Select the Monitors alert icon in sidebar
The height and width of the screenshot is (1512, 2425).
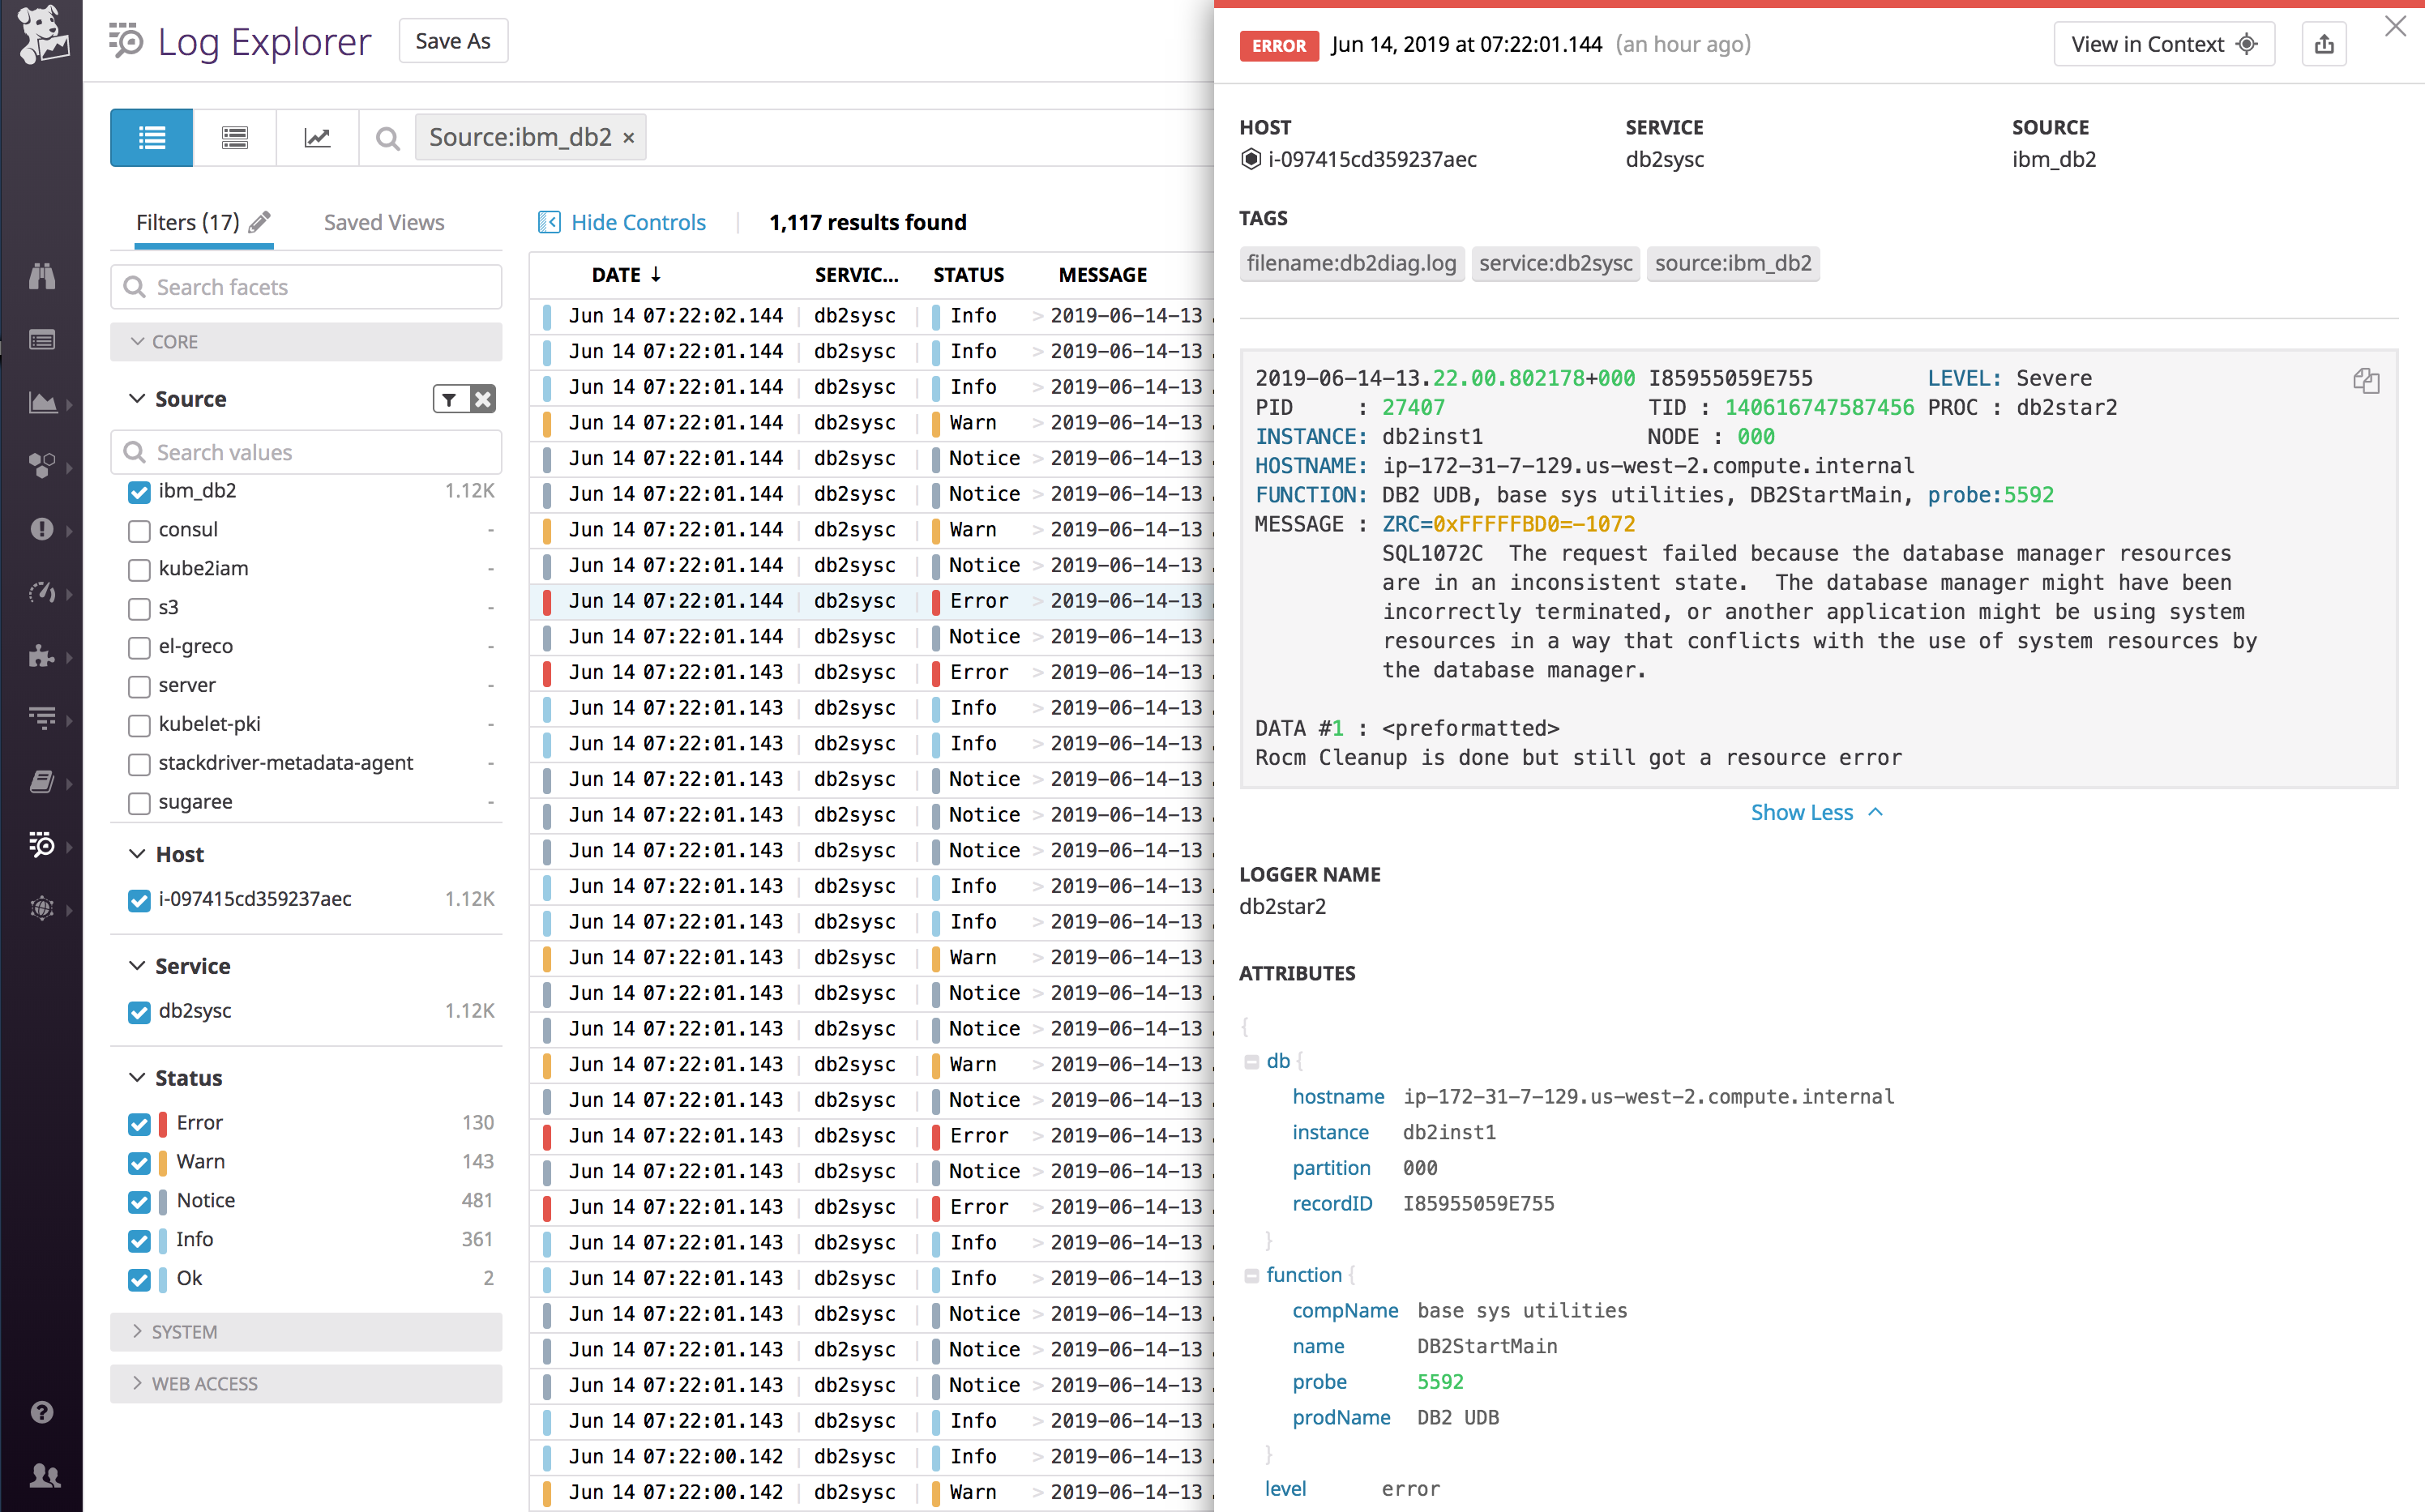[x=42, y=530]
